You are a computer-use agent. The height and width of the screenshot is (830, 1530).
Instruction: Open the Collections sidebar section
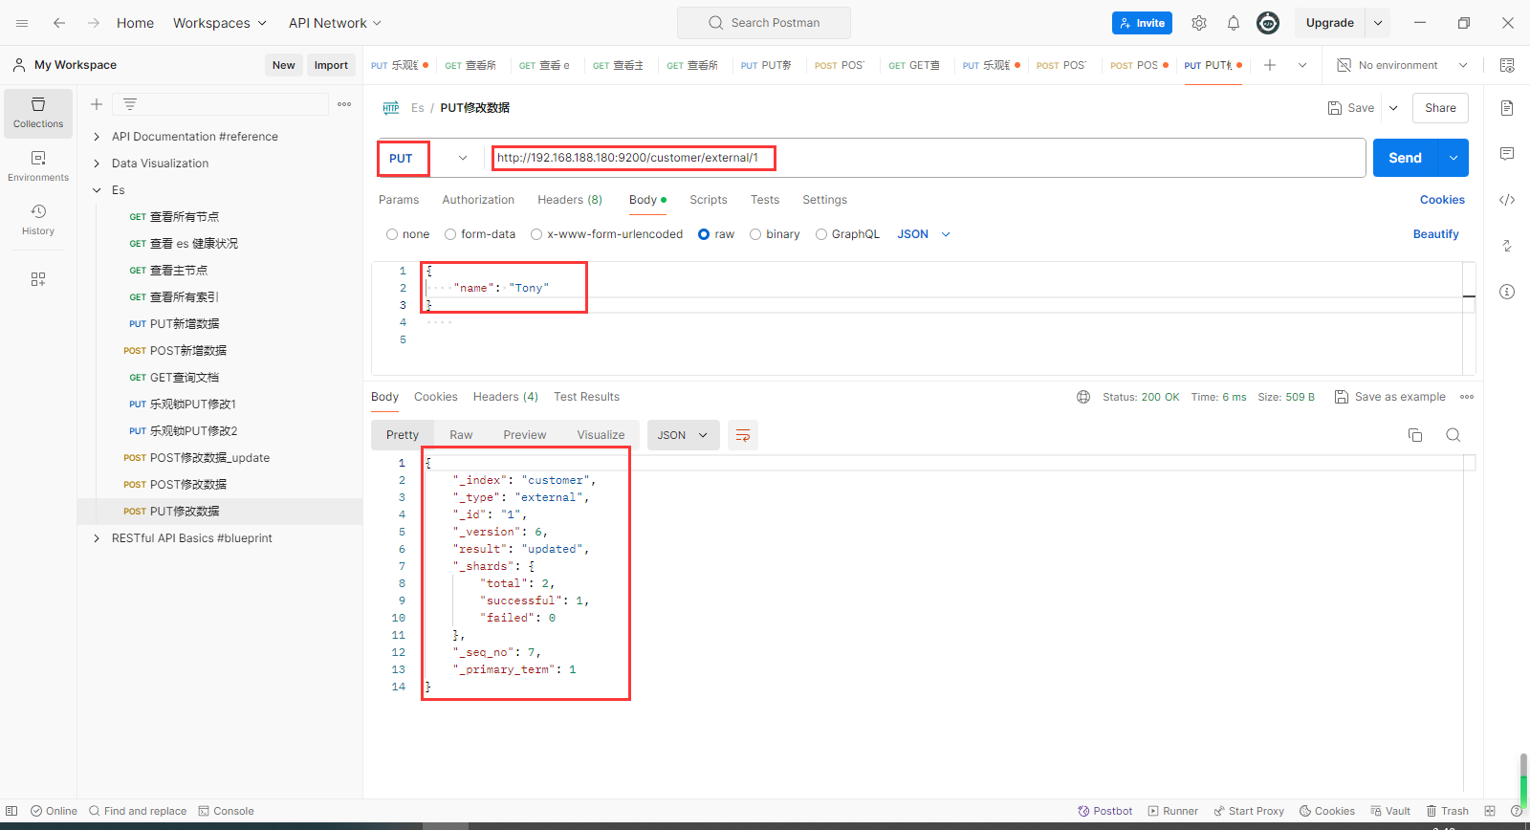pos(38,113)
